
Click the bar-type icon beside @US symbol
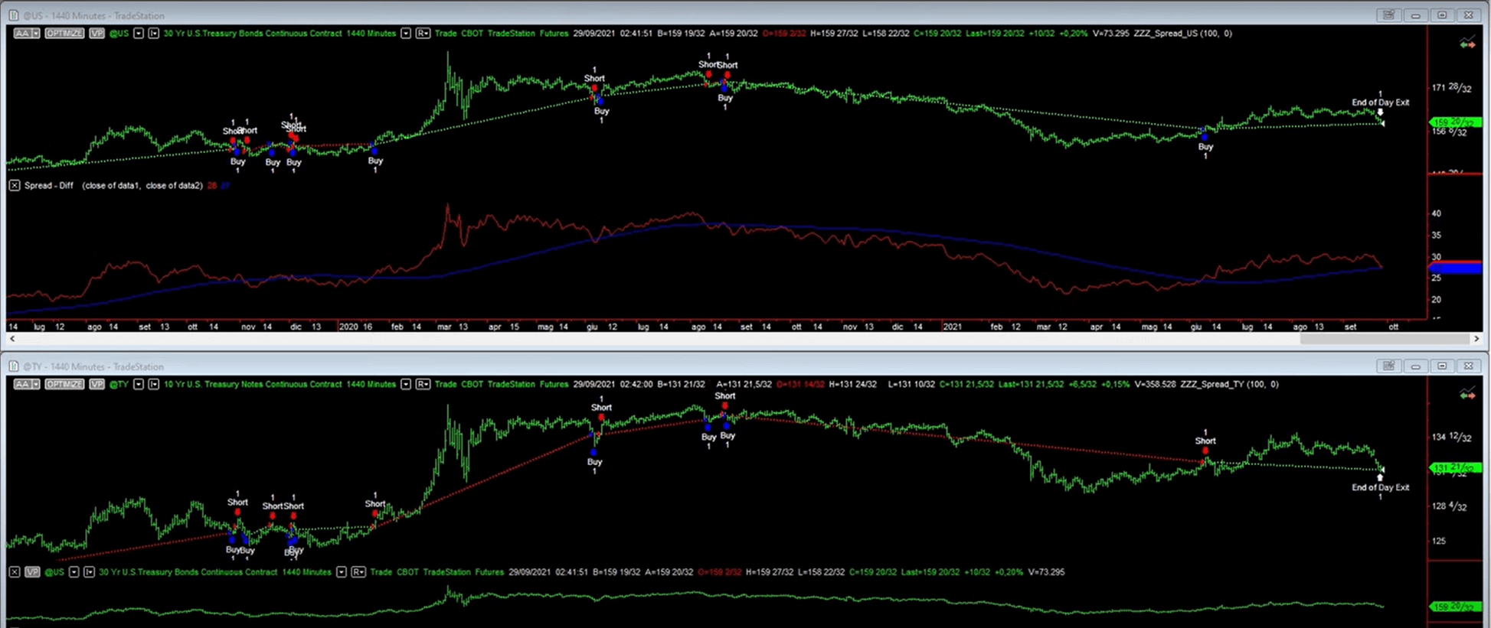click(154, 34)
